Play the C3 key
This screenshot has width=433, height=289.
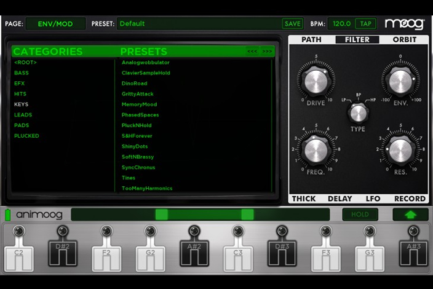coord(238,258)
